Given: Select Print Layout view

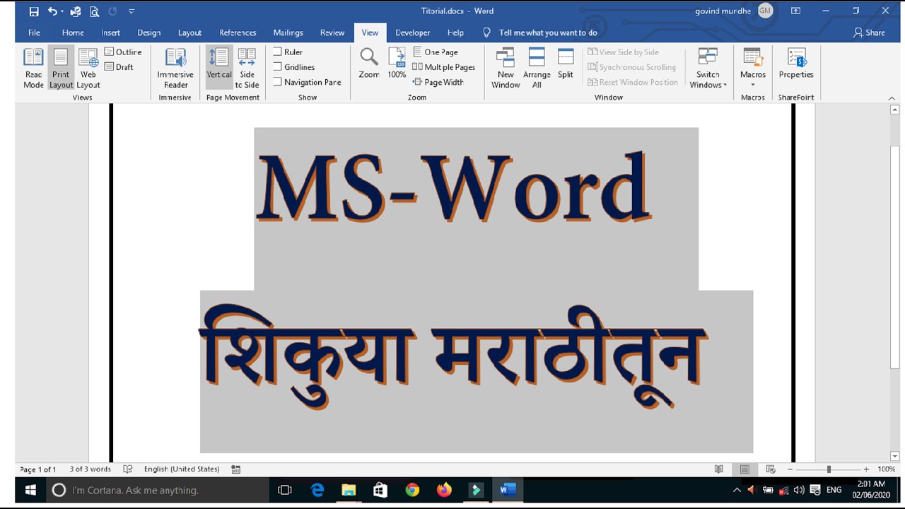Looking at the screenshot, I should [61, 69].
